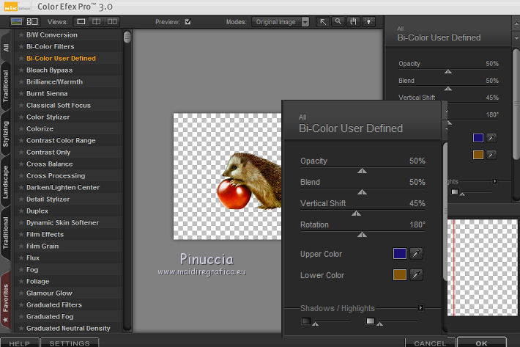Open the Modes dropdown showing Original Image

(x=281, y=22)
